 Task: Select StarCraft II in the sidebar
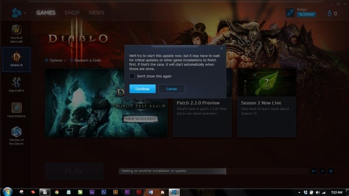[16, 84]
